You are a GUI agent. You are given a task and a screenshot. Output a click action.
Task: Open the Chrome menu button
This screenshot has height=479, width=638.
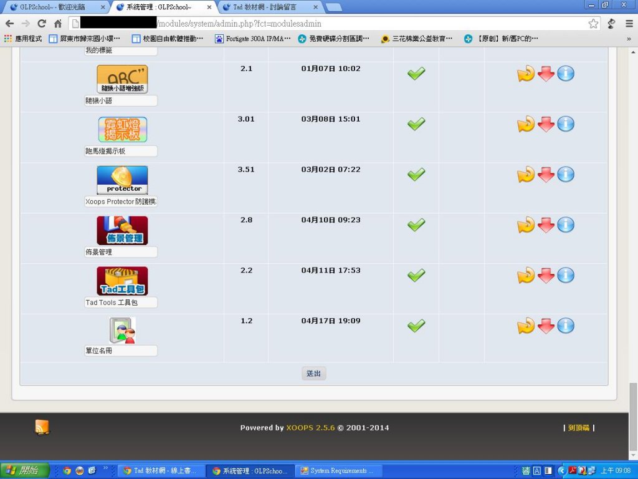pyautogui.click(x=627, y=24)
